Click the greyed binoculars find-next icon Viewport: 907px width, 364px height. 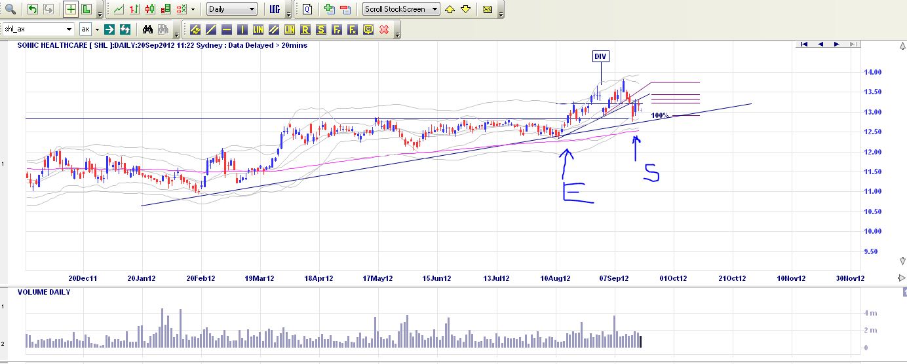pos(163,29)
